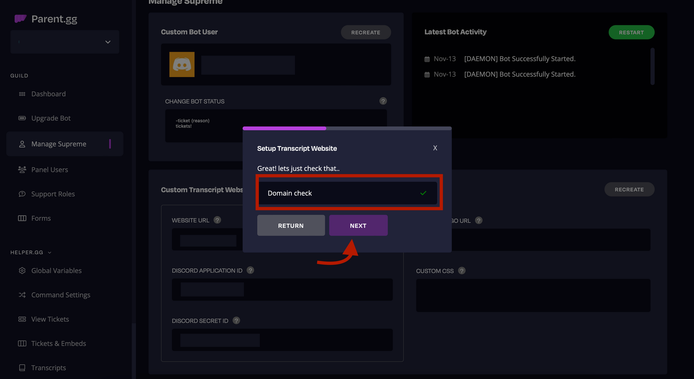Image resolution: width=694 pixels, height=379 pixels.
Task: Click the Upgrade Bot icon
Action: coord(22,118)
